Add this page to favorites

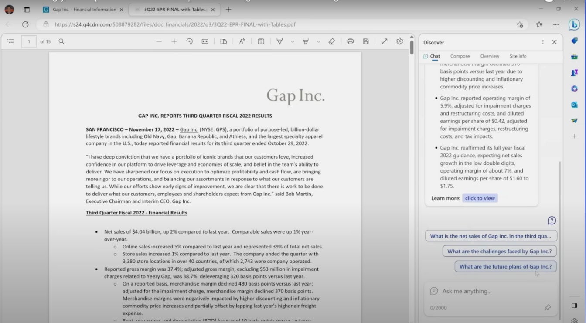tap(520, 24)
